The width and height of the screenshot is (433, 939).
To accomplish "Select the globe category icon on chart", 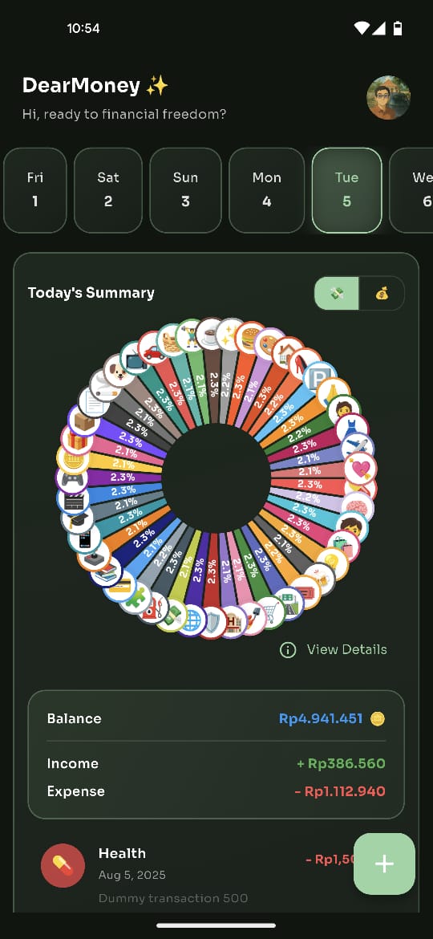I will (192, 620).
